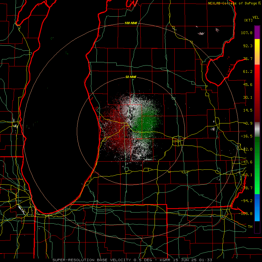Click the NEXLAB-College of DuPage label
262x262 pixels.
coord(234,3)
